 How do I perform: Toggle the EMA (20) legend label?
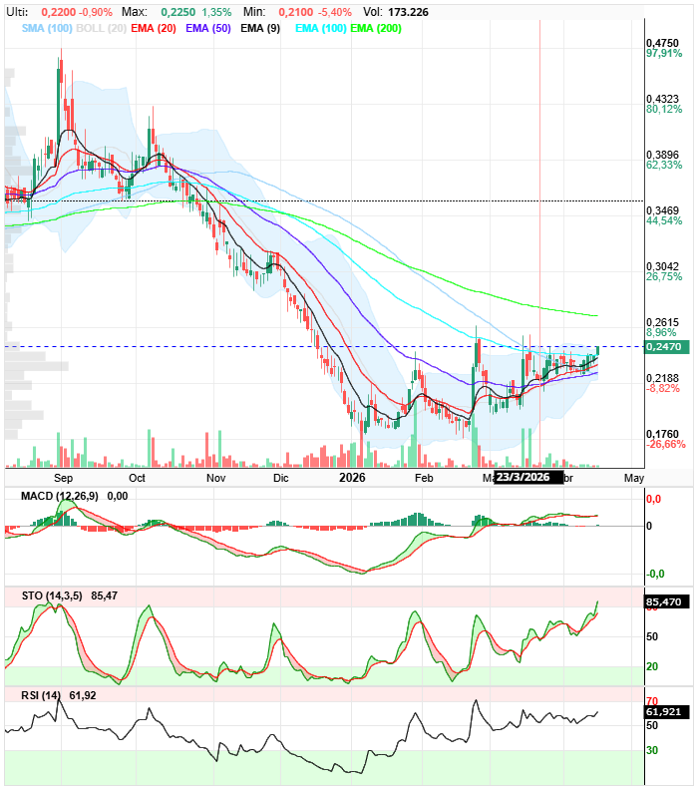coord(154,28)
